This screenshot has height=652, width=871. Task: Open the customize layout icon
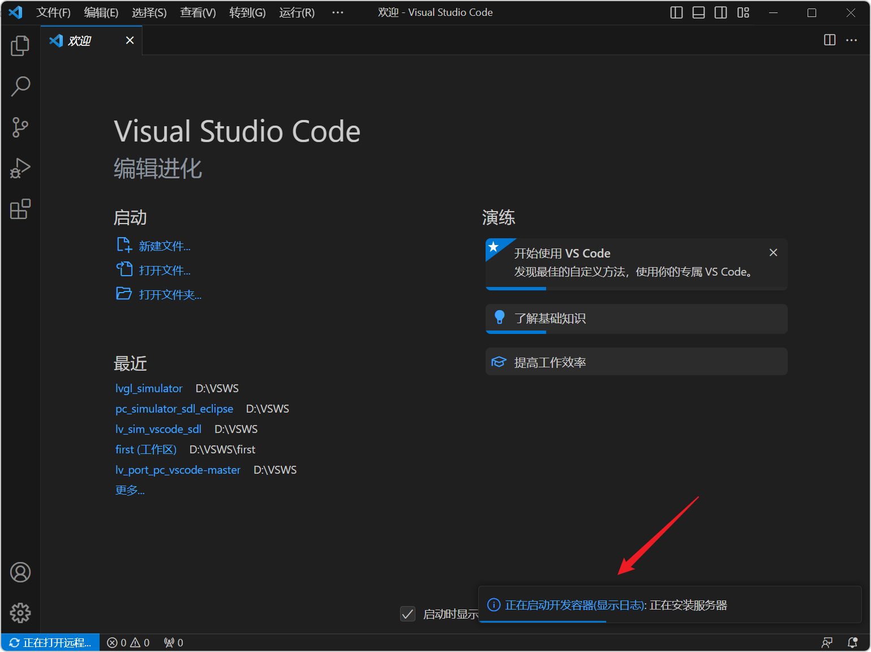[x=743, y=12]
